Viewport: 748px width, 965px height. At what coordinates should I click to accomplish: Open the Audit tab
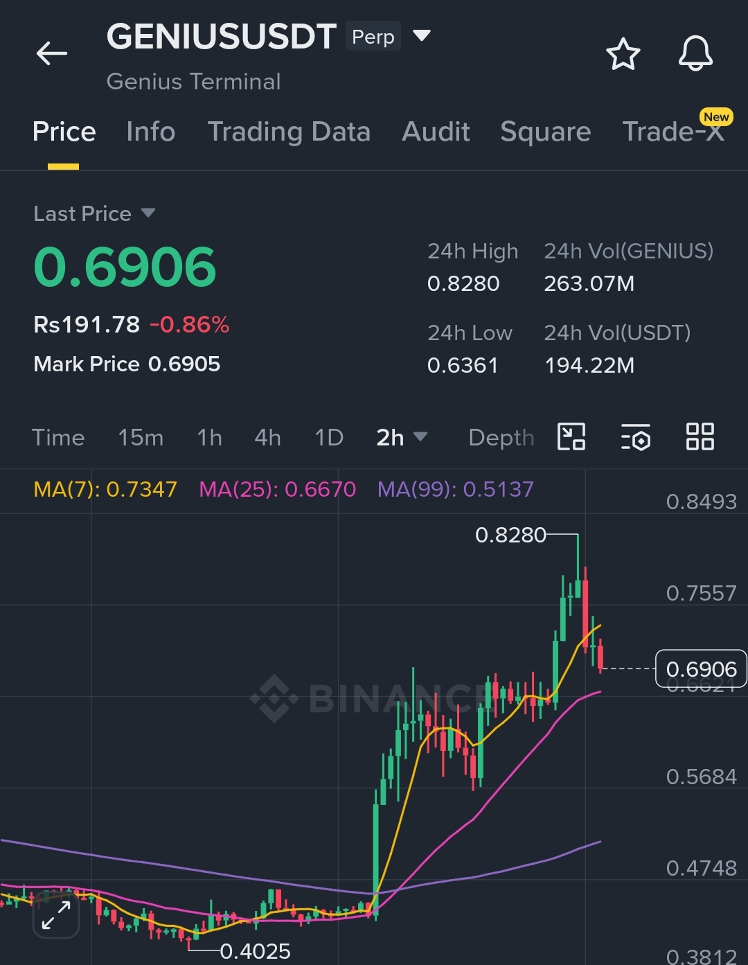[x=436, y=132]
